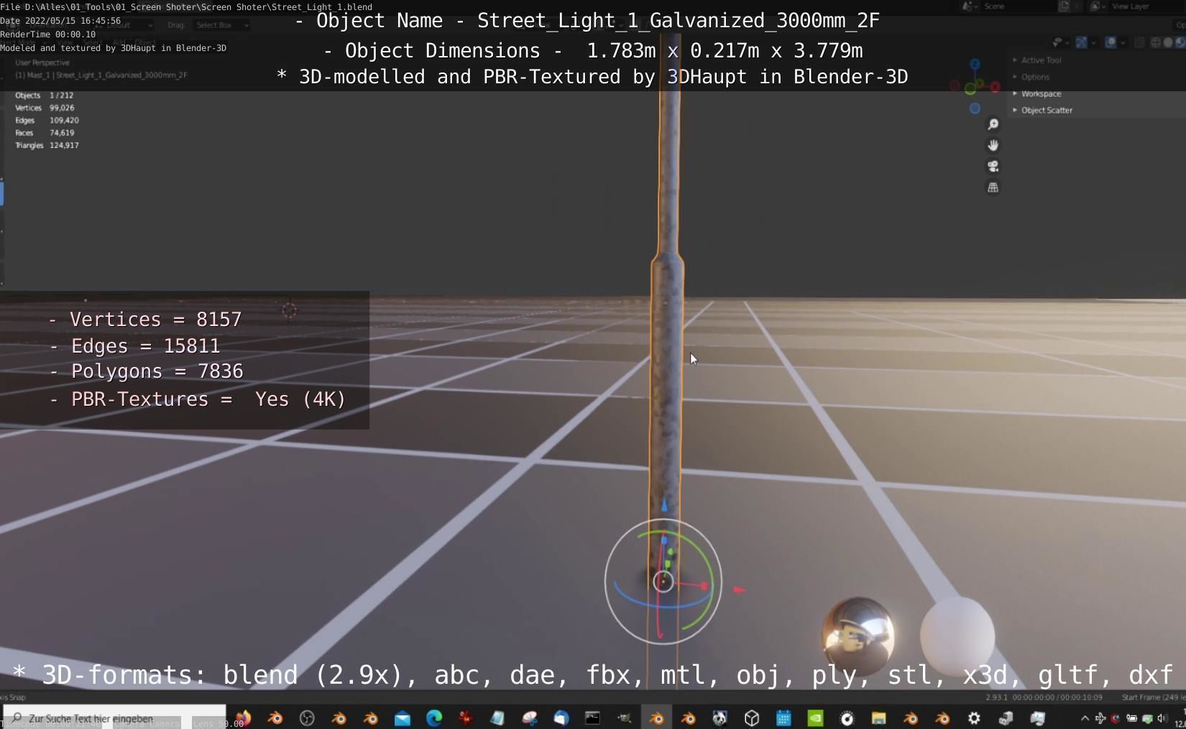Open Microsoft Edge from taskbar

[434, 718]
